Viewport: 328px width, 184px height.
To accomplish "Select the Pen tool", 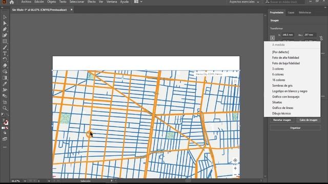I will (x=5, y=29).
